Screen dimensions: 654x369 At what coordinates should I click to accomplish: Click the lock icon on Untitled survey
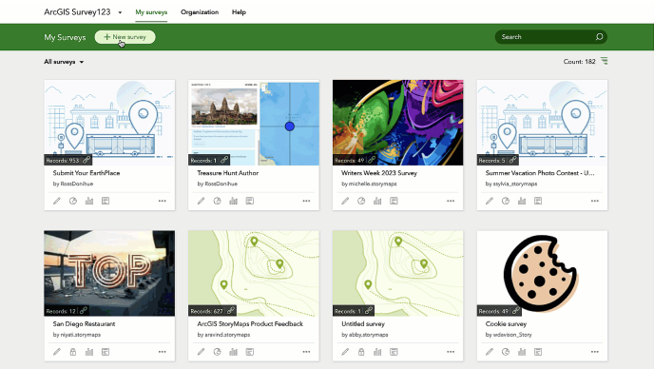click(x=361, y=352)
